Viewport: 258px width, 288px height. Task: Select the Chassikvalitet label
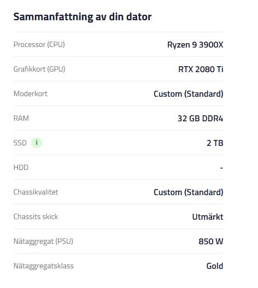(36, 192)
